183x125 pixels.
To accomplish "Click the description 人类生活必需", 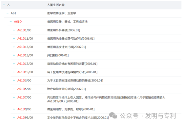I will (x=56, y=5).
